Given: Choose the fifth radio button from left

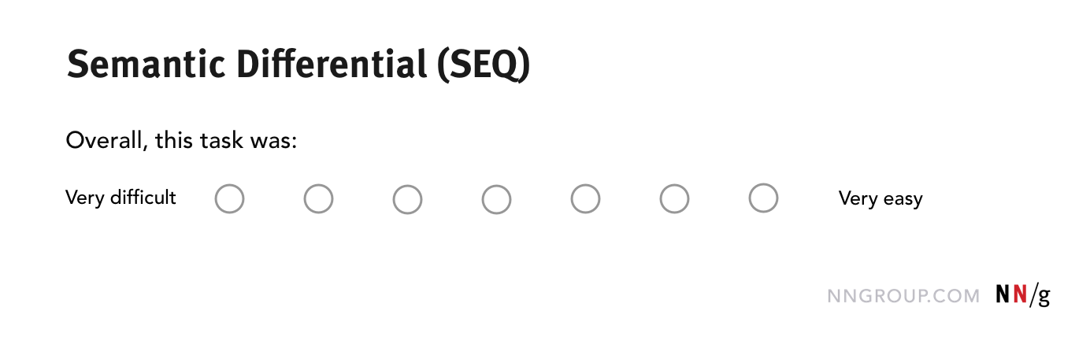Looking at the screenshot, I should pyautogui.click(x=585, y=199).
